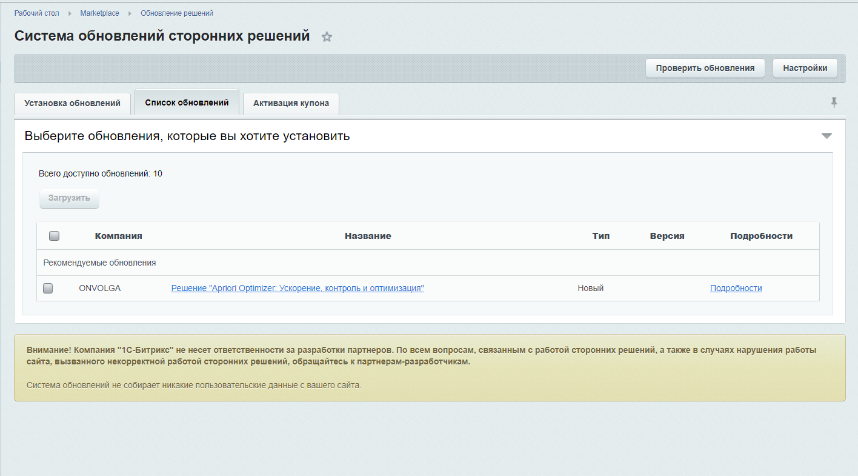Go to Рабочий стол breadcrumb link
Screen dimensions: 858x476
click(37, 13)
